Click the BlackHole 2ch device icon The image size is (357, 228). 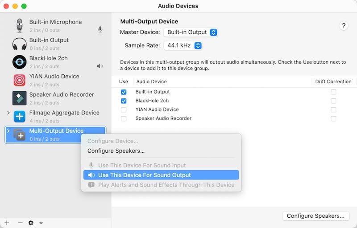[x=19, y=62]
